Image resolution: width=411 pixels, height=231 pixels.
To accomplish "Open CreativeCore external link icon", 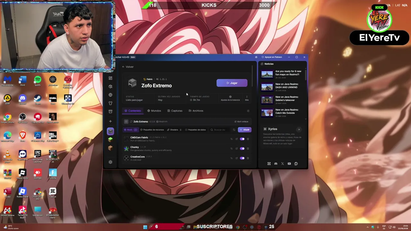I will [237, 158].
